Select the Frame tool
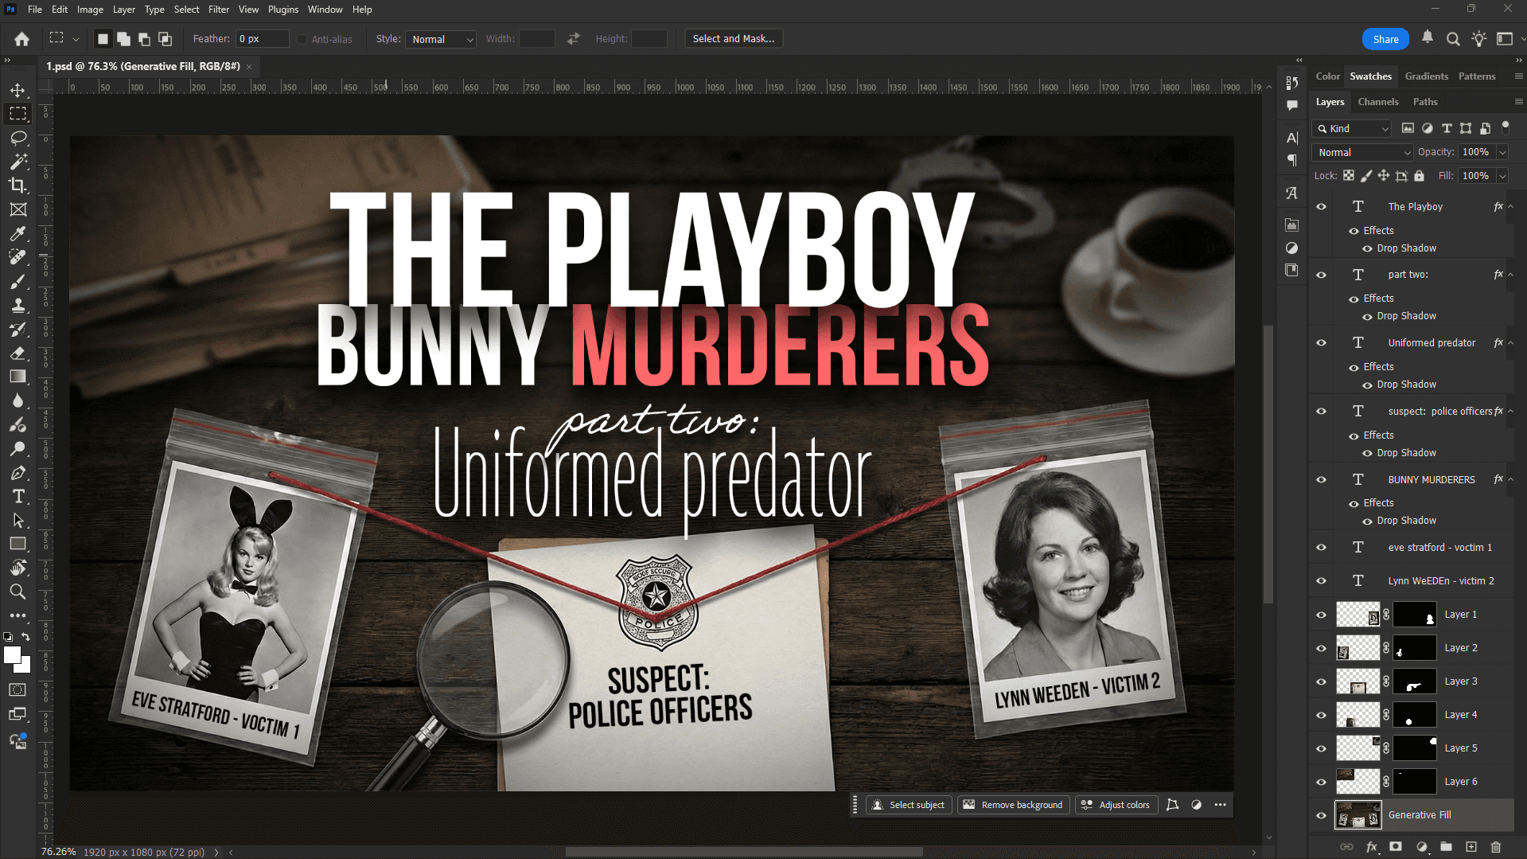Viewport: 1527px width, 859px height. [x=18, y=209]
